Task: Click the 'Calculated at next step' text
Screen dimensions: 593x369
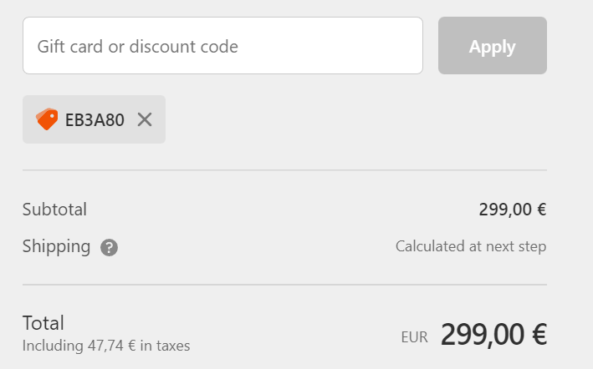Action: [470, 246]
